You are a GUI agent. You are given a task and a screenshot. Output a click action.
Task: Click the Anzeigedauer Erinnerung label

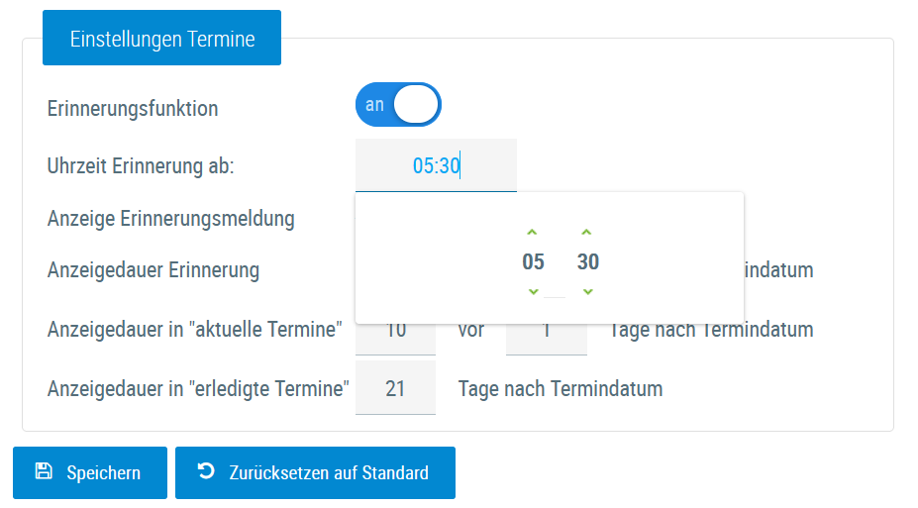point(153,269)
